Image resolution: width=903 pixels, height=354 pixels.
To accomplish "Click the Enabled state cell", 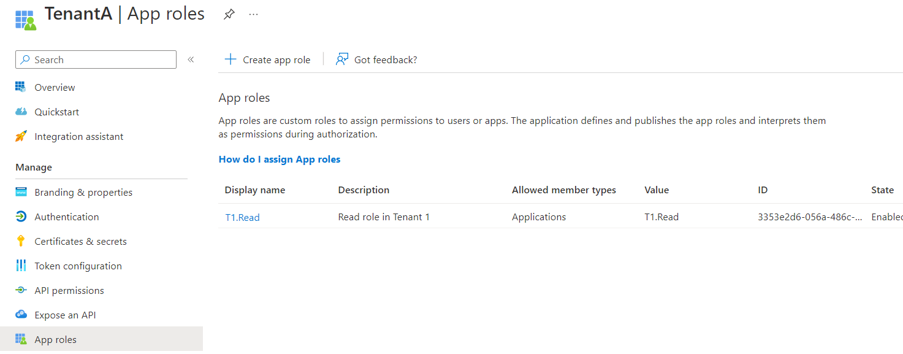I will [887, 217].
